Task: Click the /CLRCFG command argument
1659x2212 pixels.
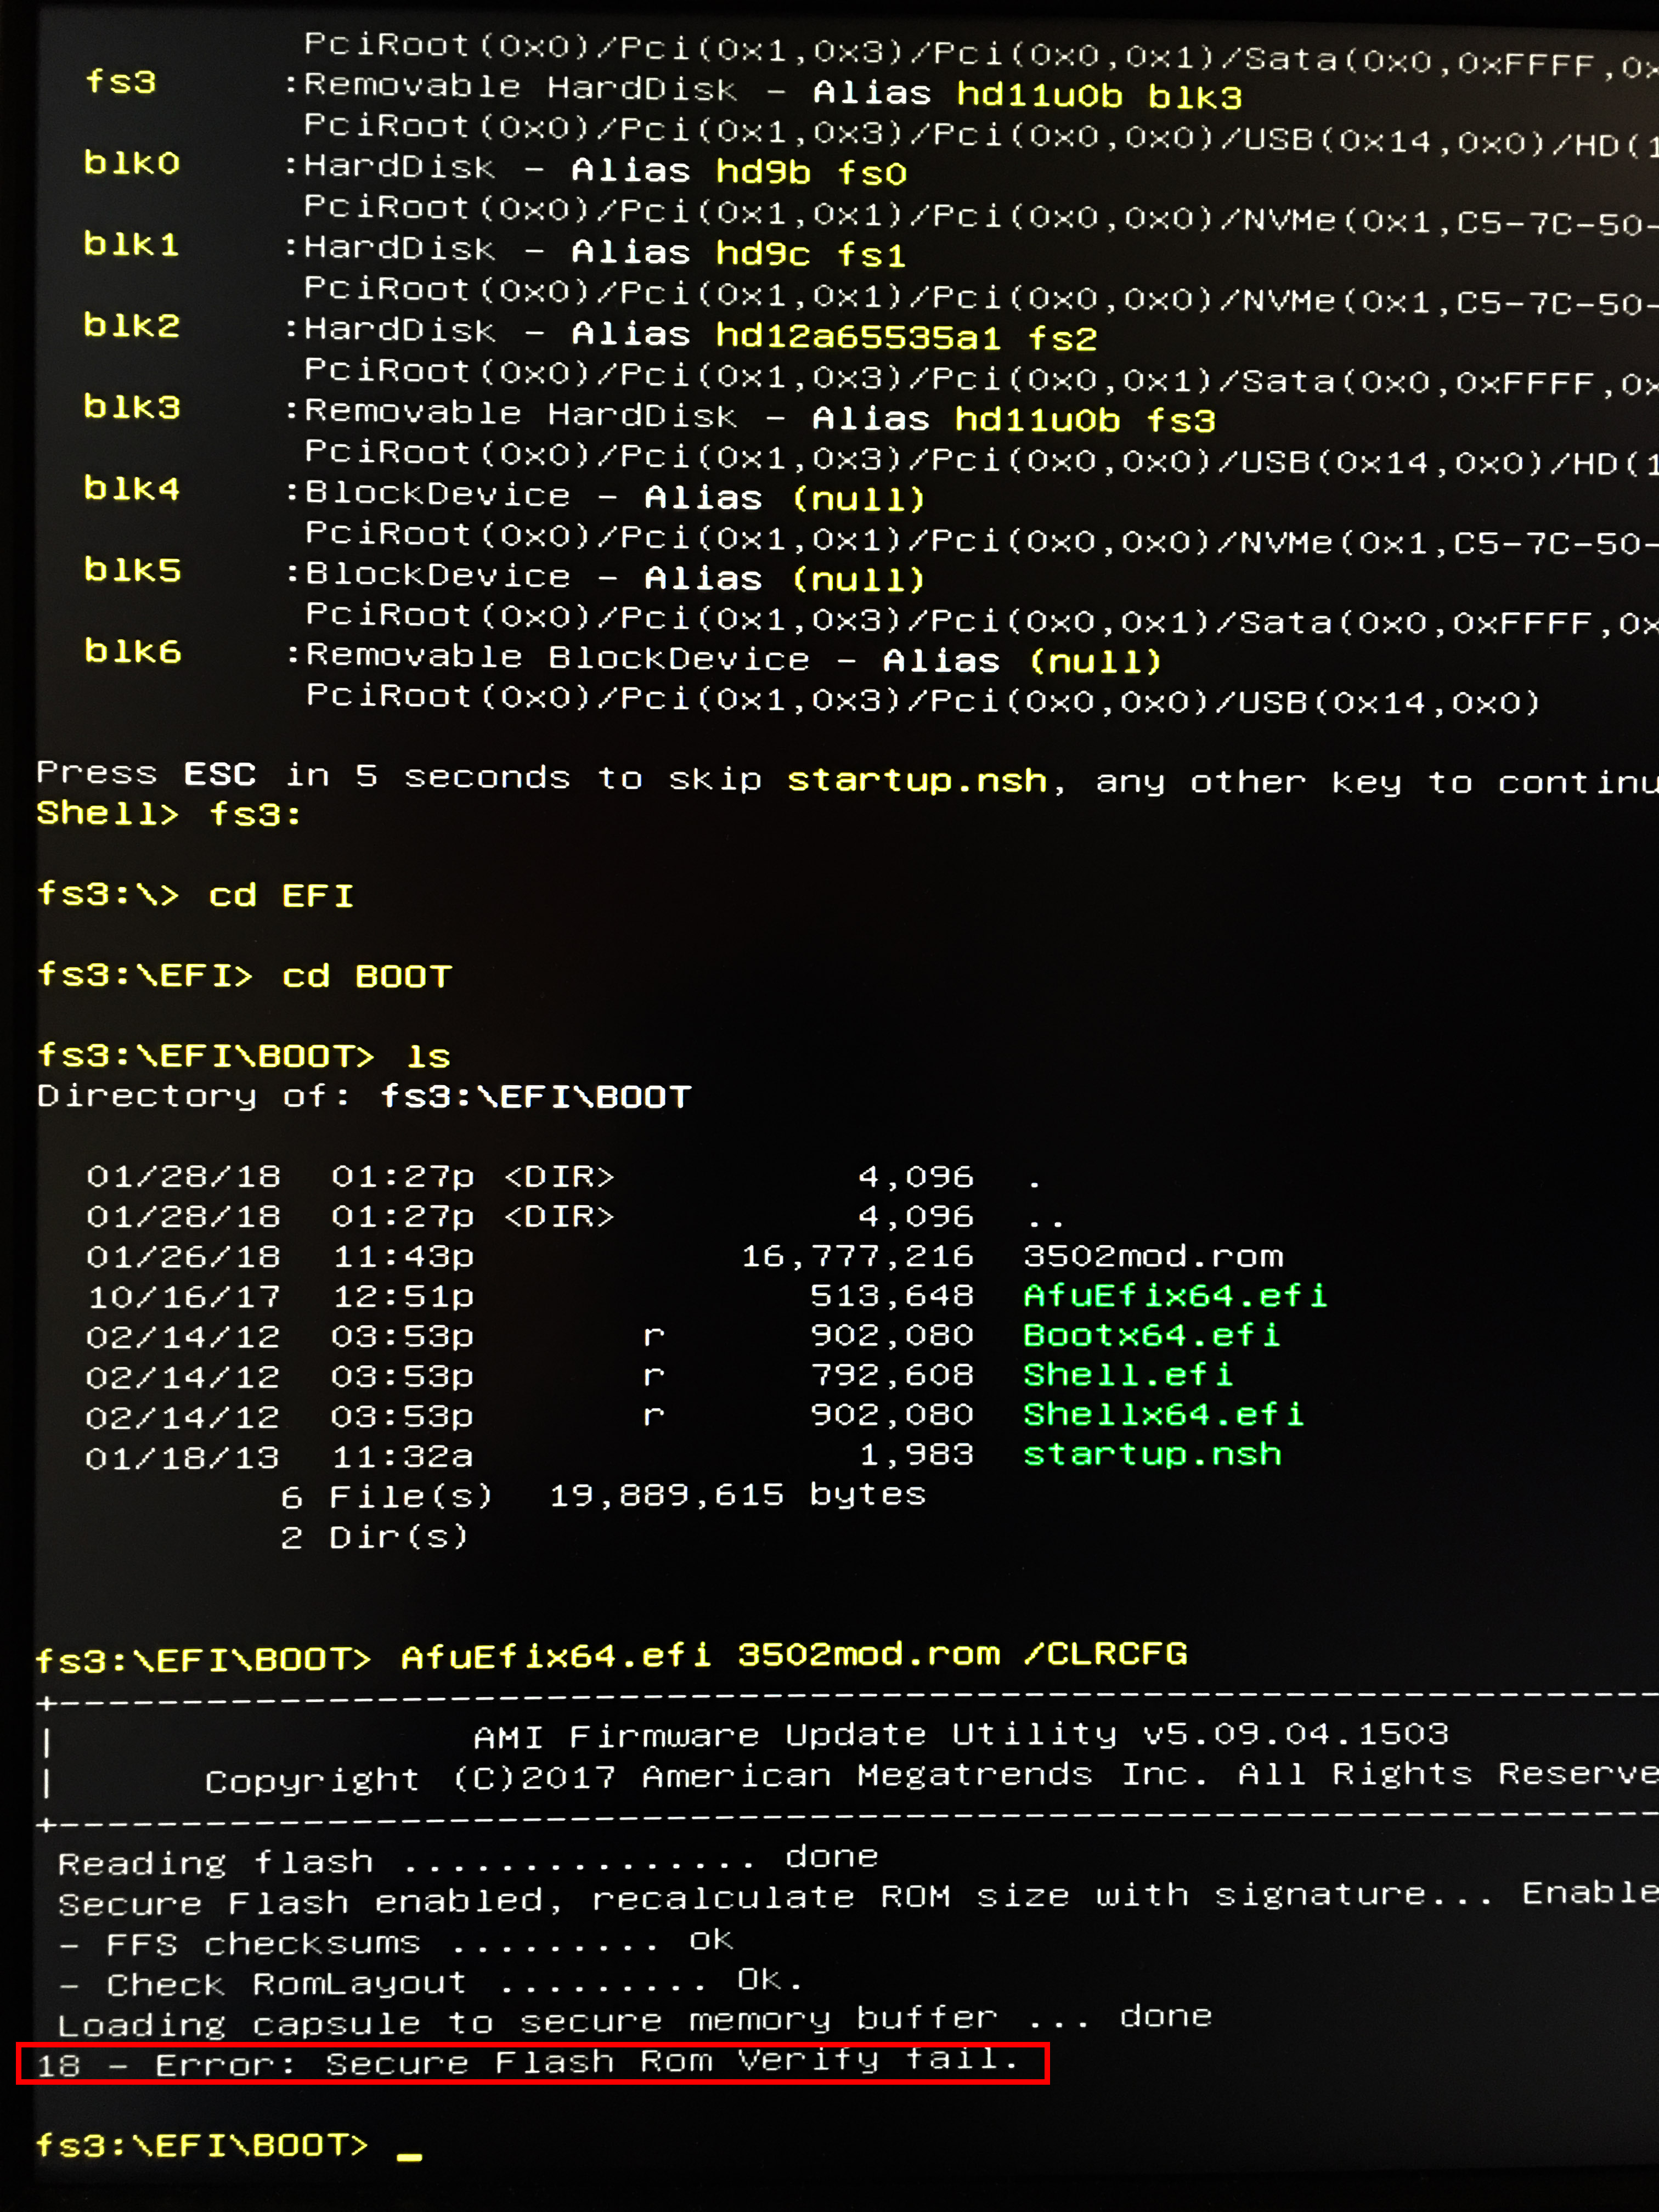Action: [x=1105, y=1655]
